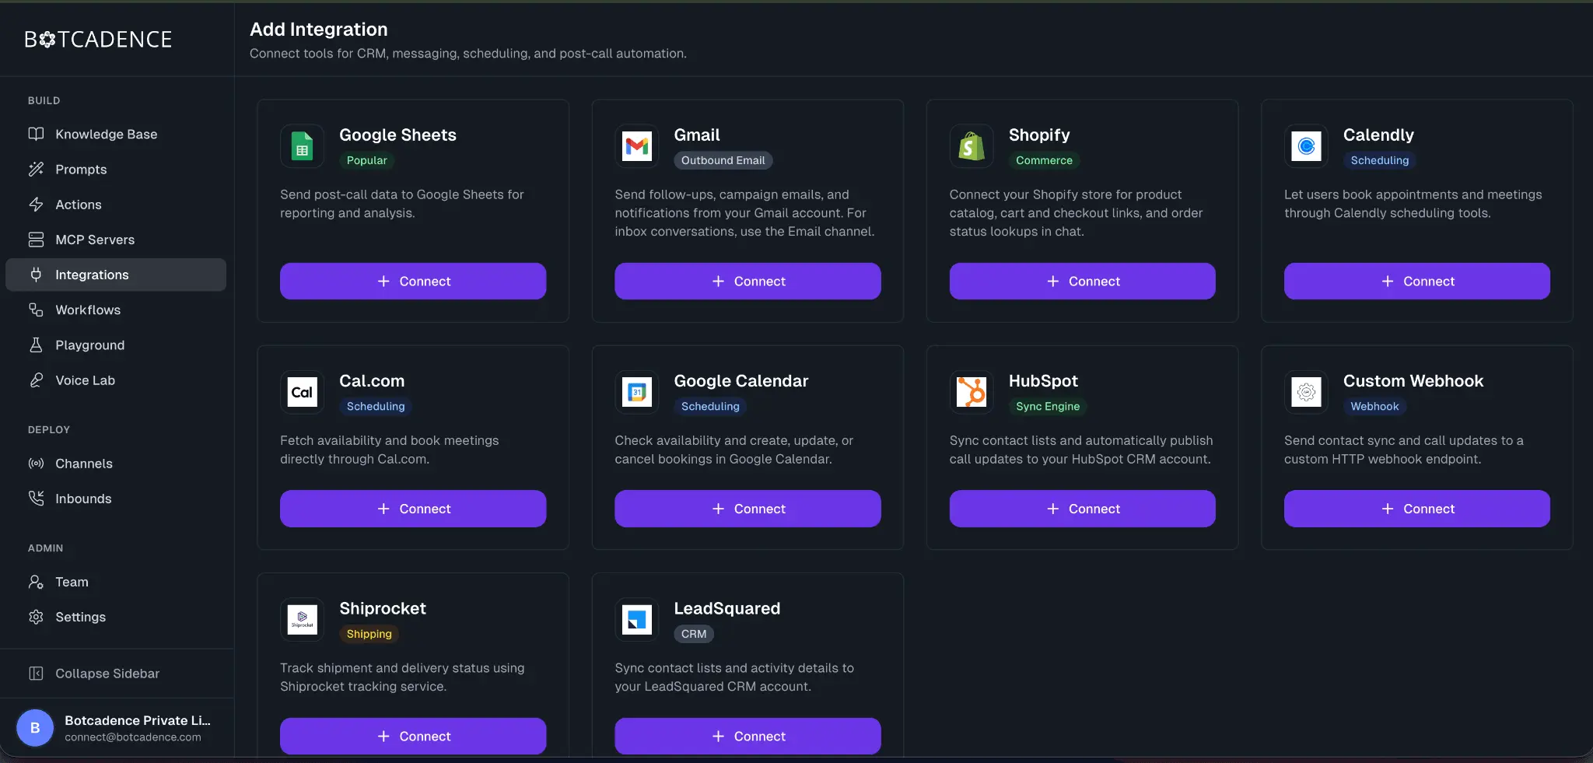
Task: Click the Shiprocket logo icon
Action: point(302,620)
